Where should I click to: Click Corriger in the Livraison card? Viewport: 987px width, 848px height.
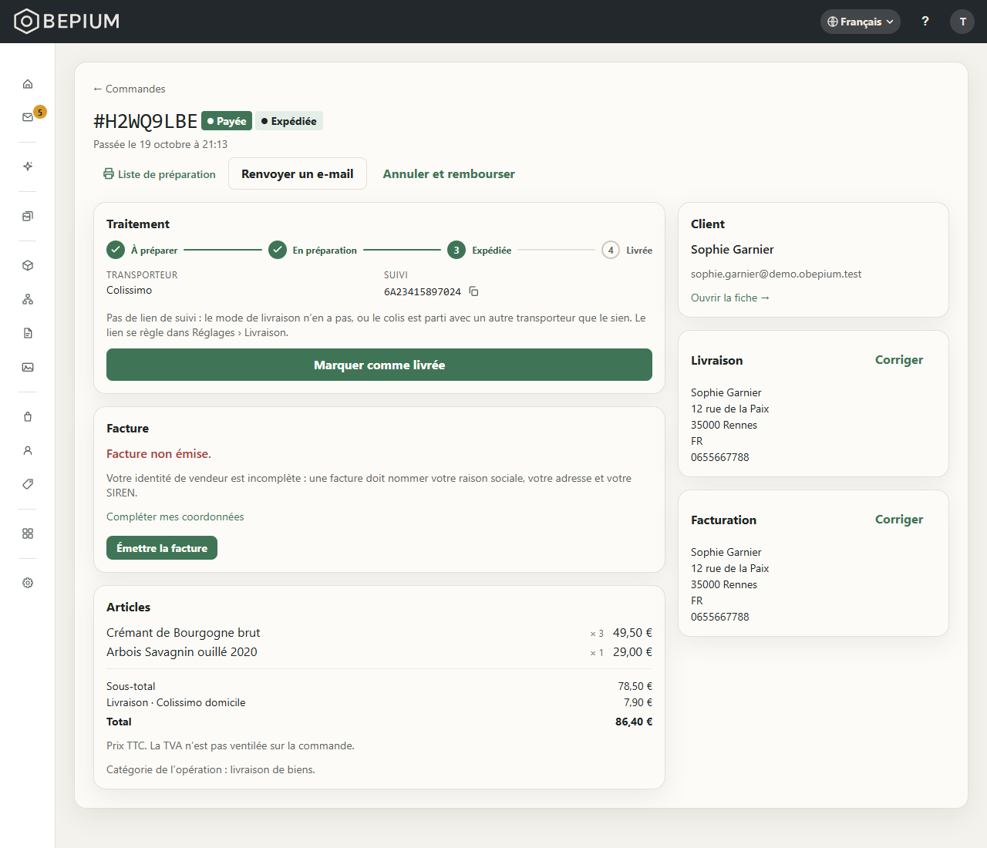pos(899,360)
